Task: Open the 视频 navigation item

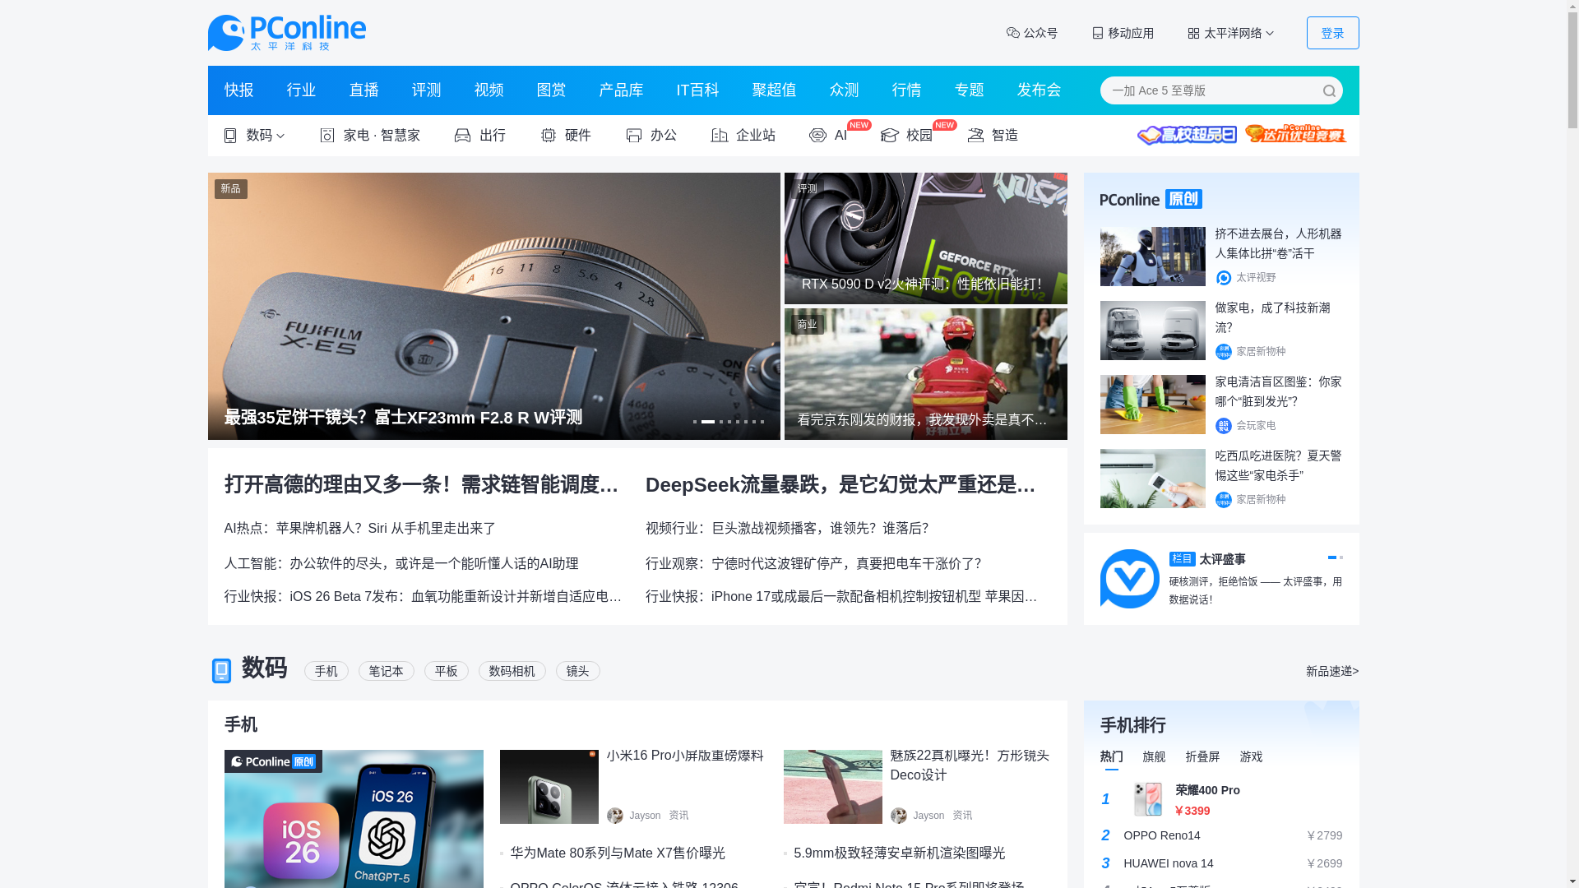Action: pyautogui.click(x=489, y=90)
